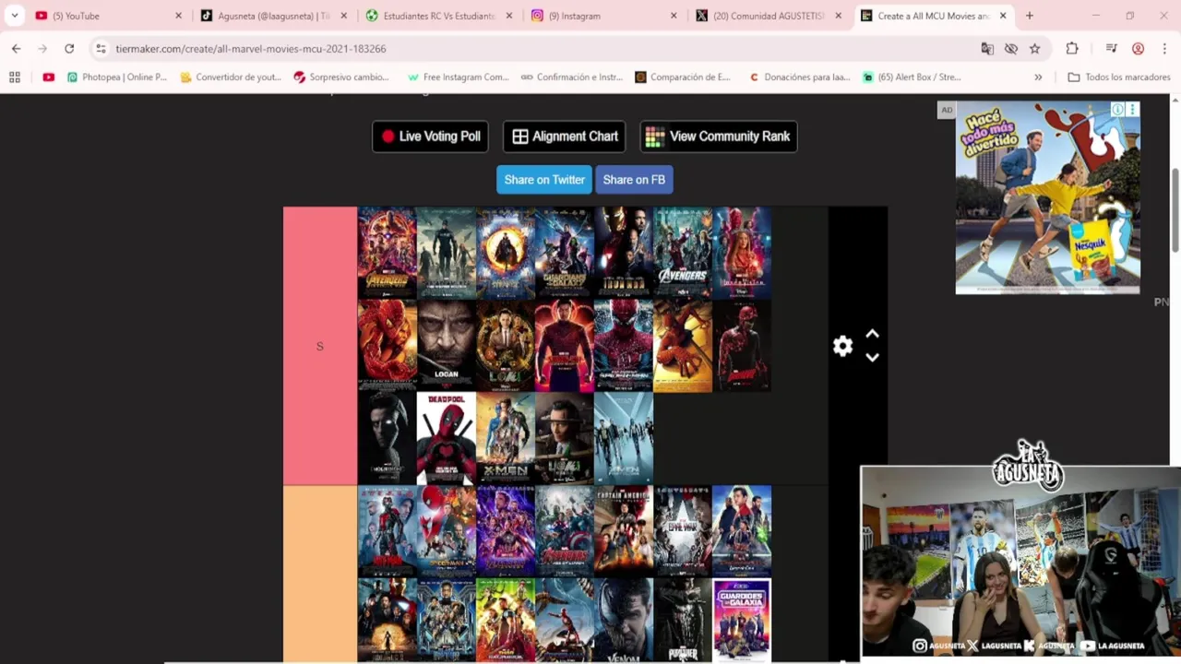Open the (65) Alert Box / Stre... bookmark
The height and width of the screenshot is (664, 1181).
[x=912, y=77]
